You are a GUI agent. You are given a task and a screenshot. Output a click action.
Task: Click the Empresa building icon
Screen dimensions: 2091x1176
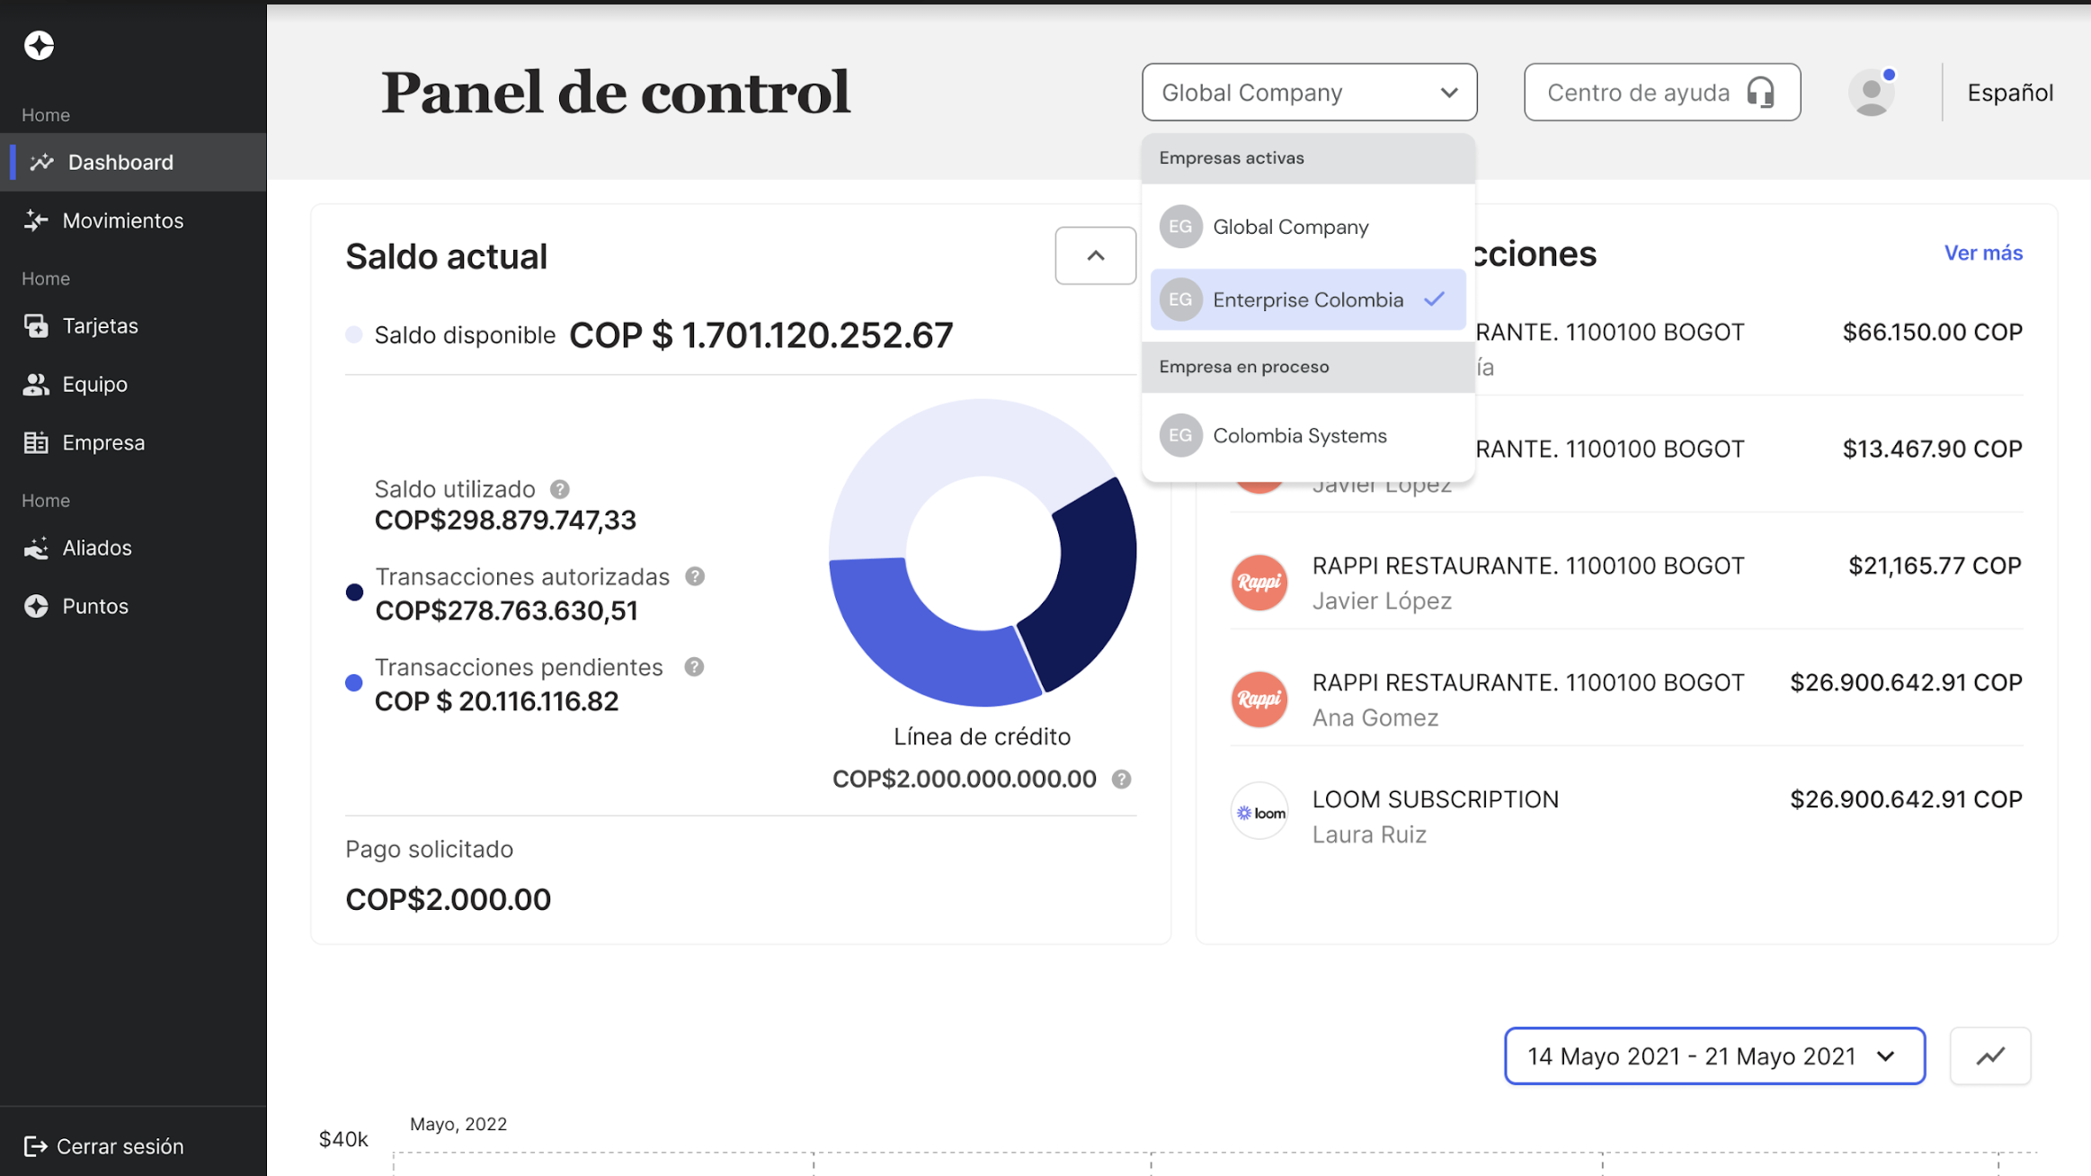(x=36, y=442)
